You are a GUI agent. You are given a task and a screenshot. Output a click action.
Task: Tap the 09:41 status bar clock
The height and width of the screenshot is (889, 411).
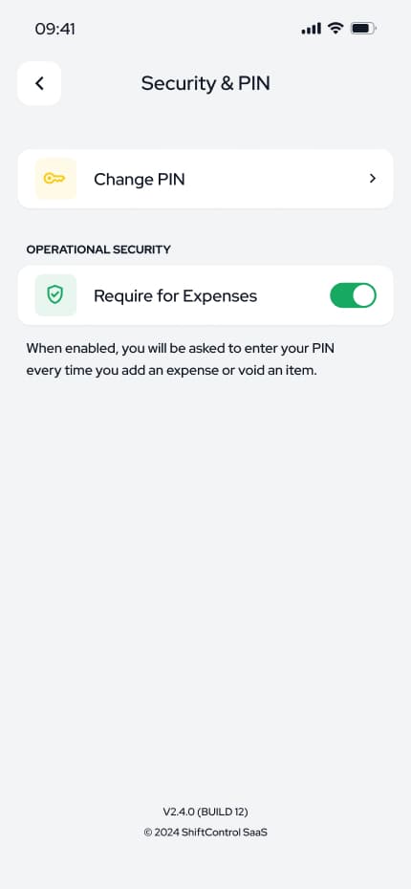coord(55,29)
